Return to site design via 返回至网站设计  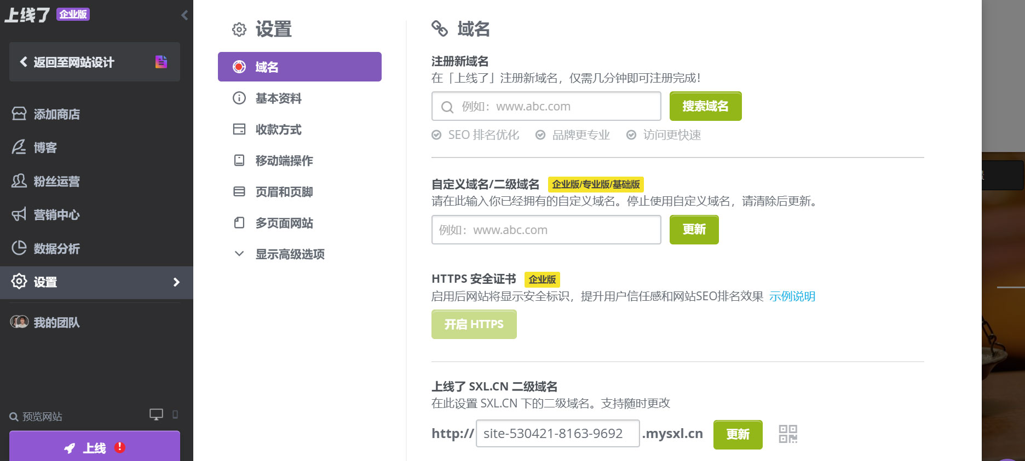[95, 62]
